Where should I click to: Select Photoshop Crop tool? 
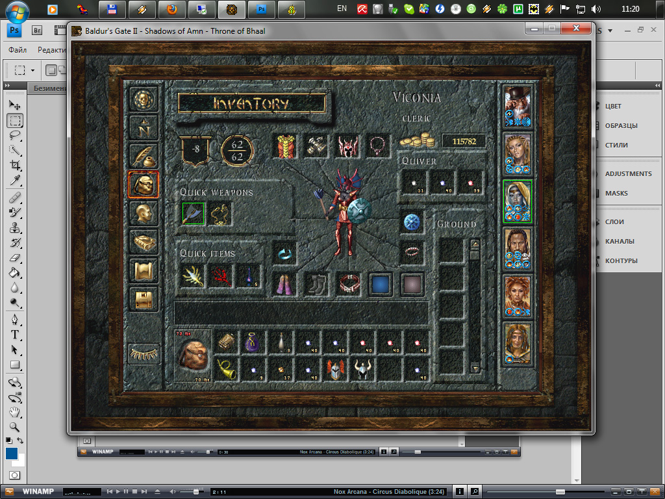tap(15, 165)
